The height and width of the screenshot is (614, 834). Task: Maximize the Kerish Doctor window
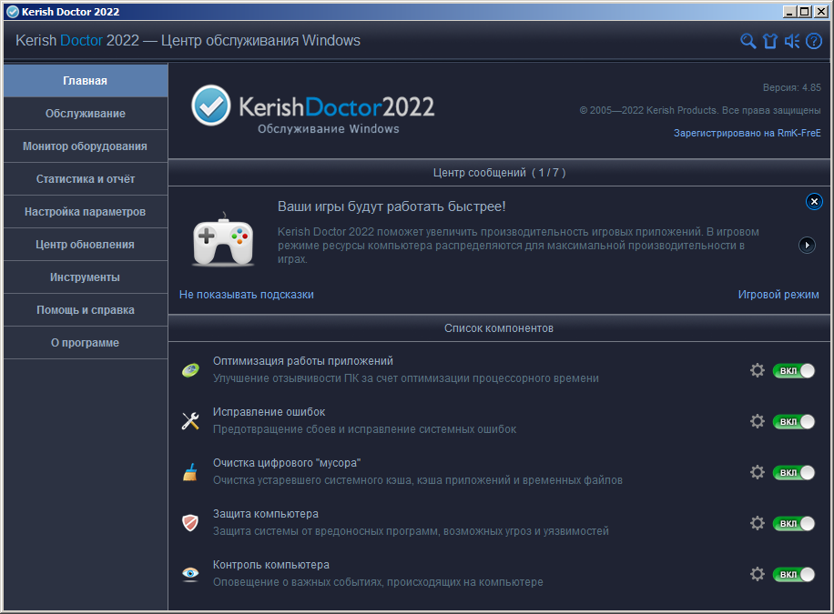pos(805,12)
